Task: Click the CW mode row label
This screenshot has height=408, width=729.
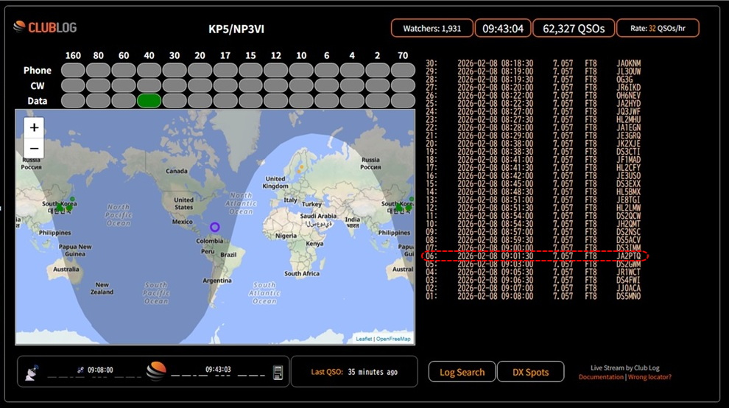Action: [38, 85]
